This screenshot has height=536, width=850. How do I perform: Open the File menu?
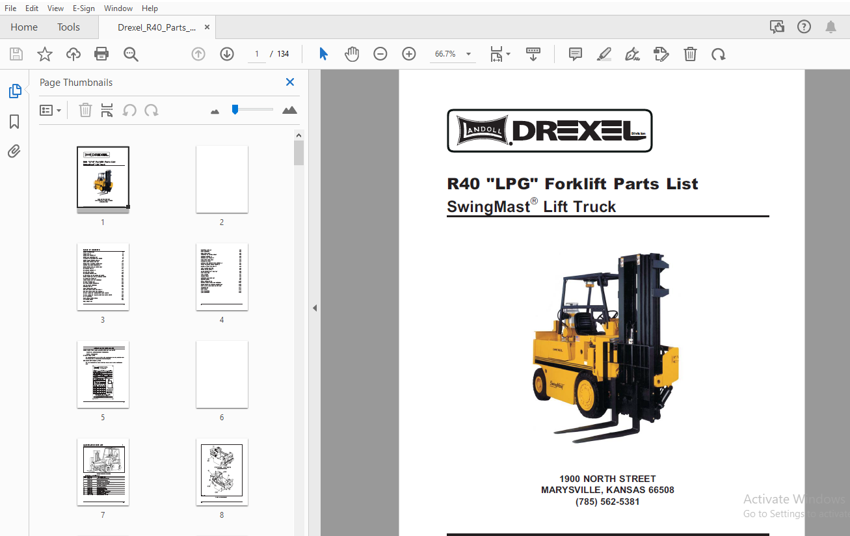[10, 8]
